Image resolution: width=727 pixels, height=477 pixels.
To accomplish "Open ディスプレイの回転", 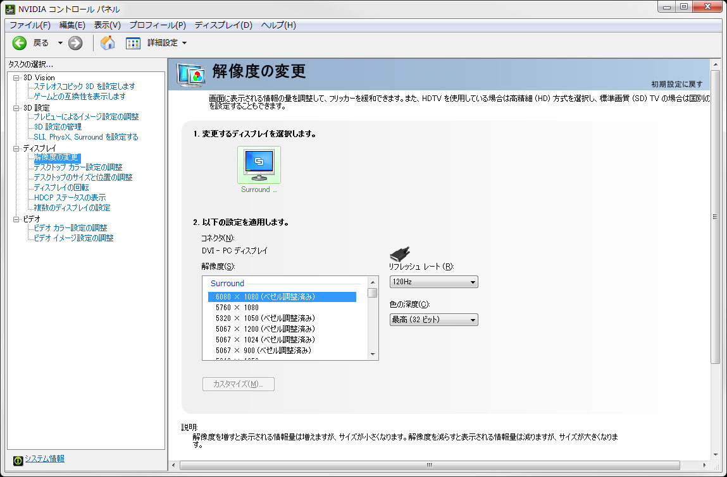I will click(x=61, y=188).
